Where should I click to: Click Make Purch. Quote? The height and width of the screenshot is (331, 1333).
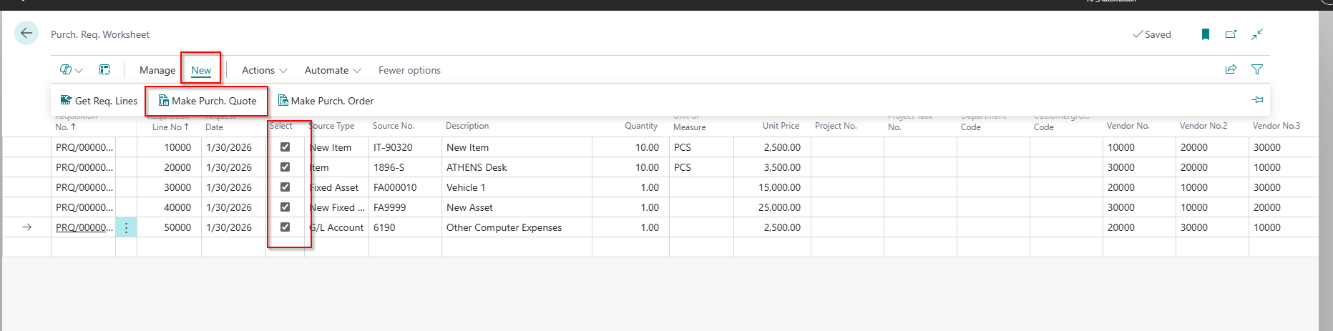[207, 101]
